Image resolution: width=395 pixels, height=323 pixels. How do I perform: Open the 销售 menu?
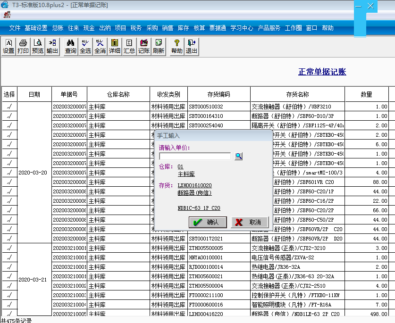168,28
